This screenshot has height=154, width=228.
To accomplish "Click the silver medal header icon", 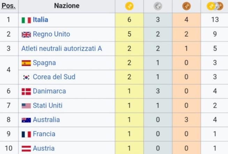I will 158,6.
